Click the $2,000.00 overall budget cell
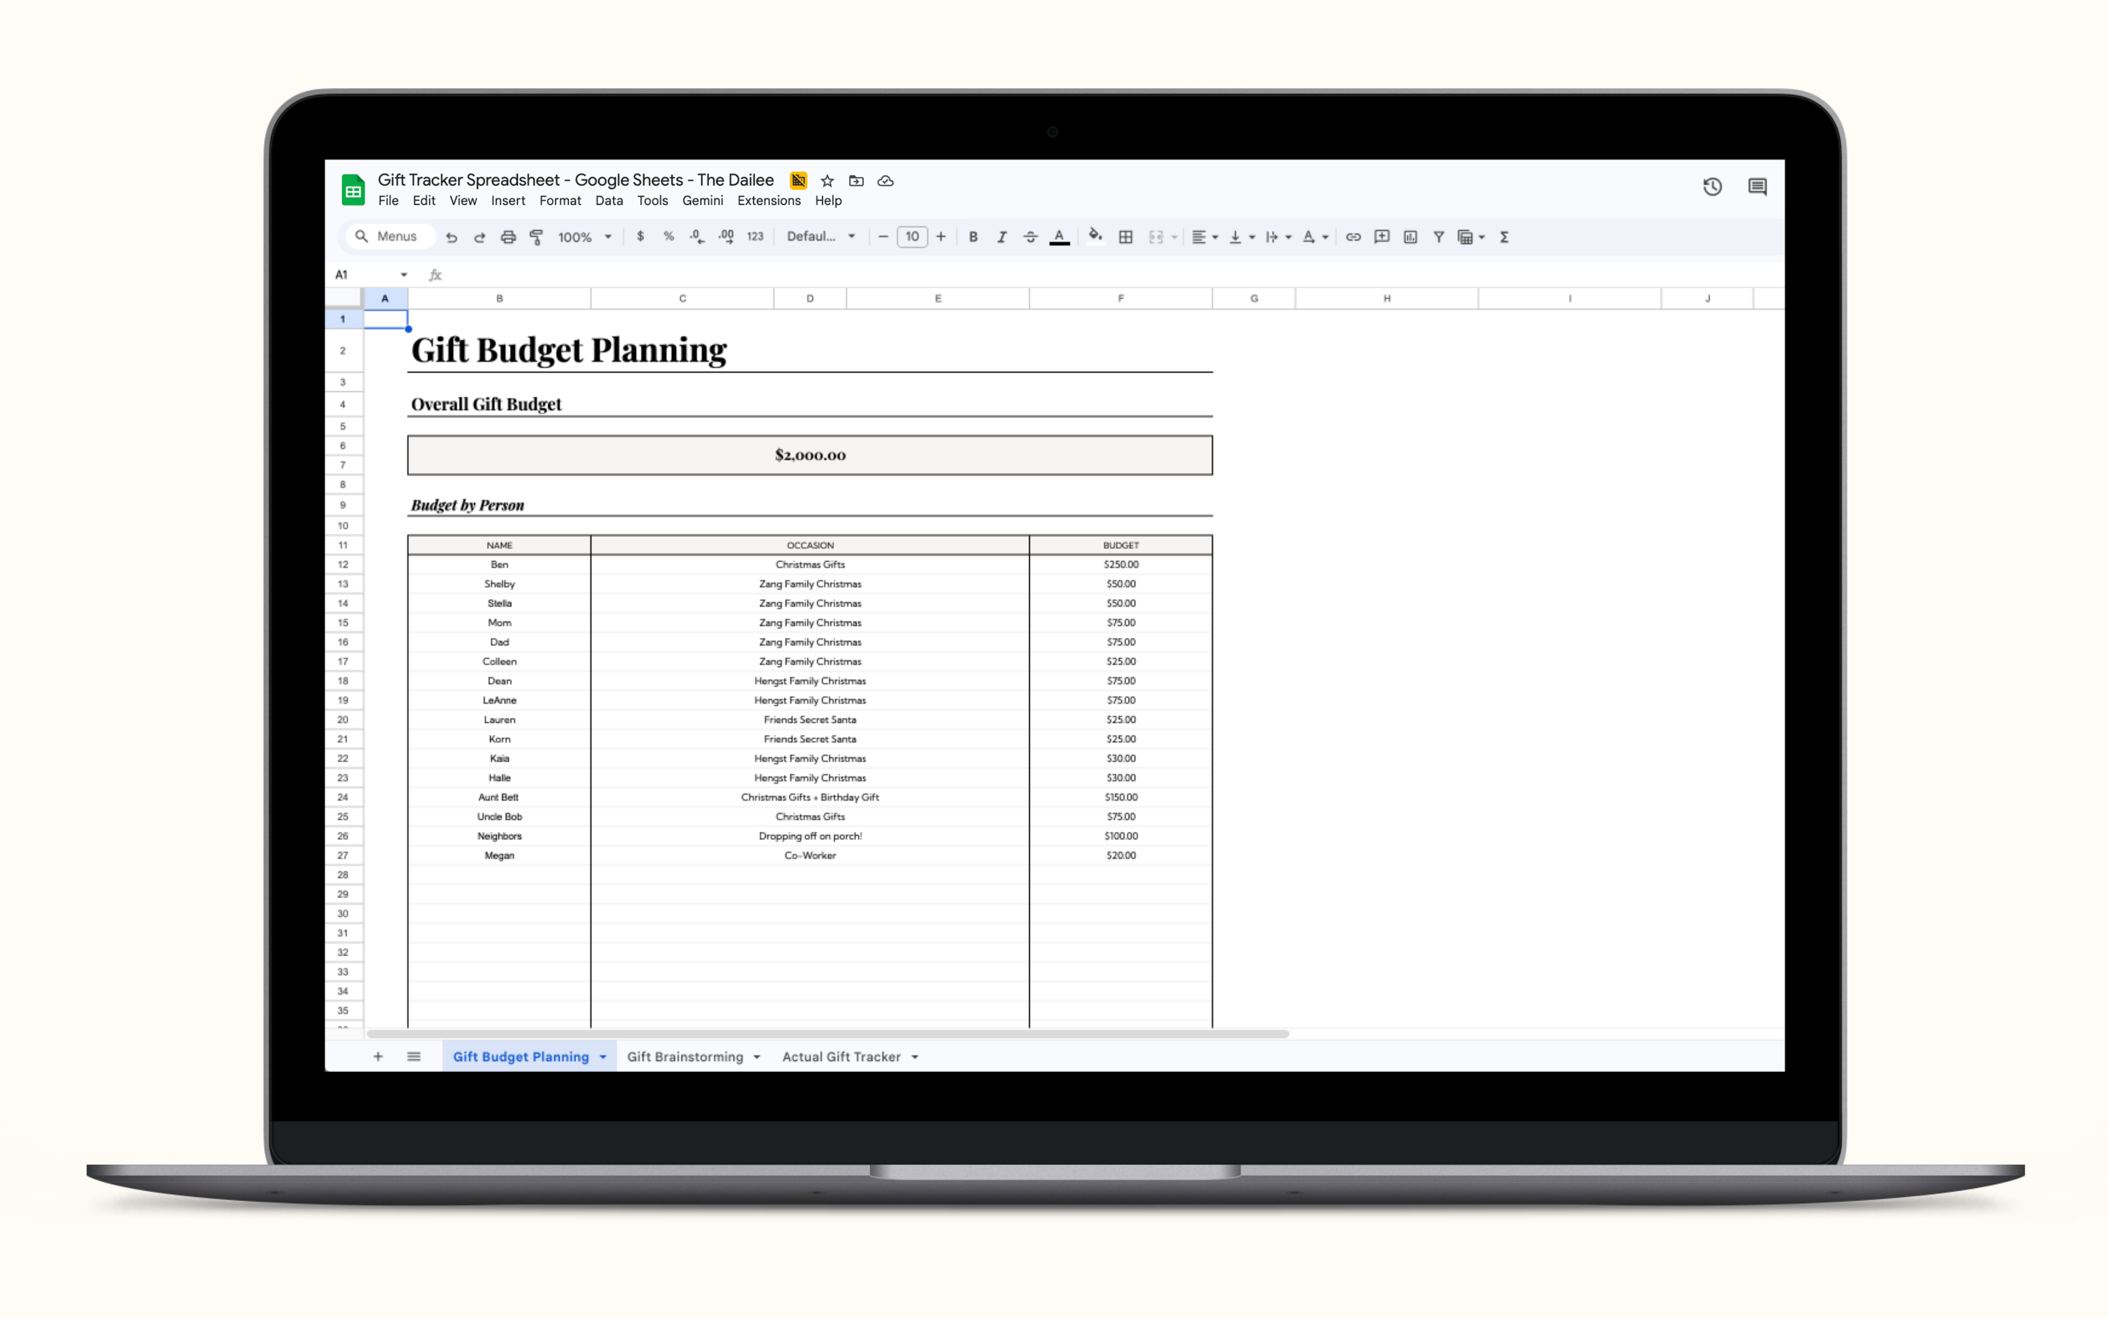Screen dimensions: 2108x1317 pyautogui.click(x=809, y=455)
